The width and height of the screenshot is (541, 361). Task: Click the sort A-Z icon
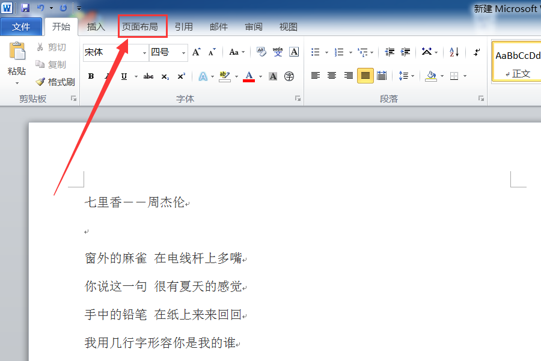coord(454,52)
